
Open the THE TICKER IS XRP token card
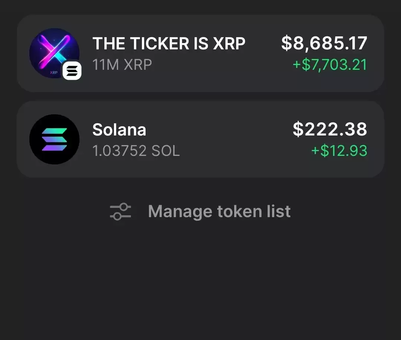point(200,53)
